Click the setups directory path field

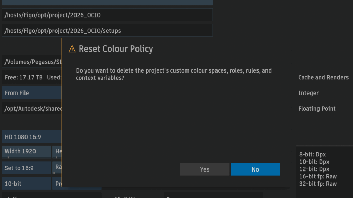pos(107,30)
